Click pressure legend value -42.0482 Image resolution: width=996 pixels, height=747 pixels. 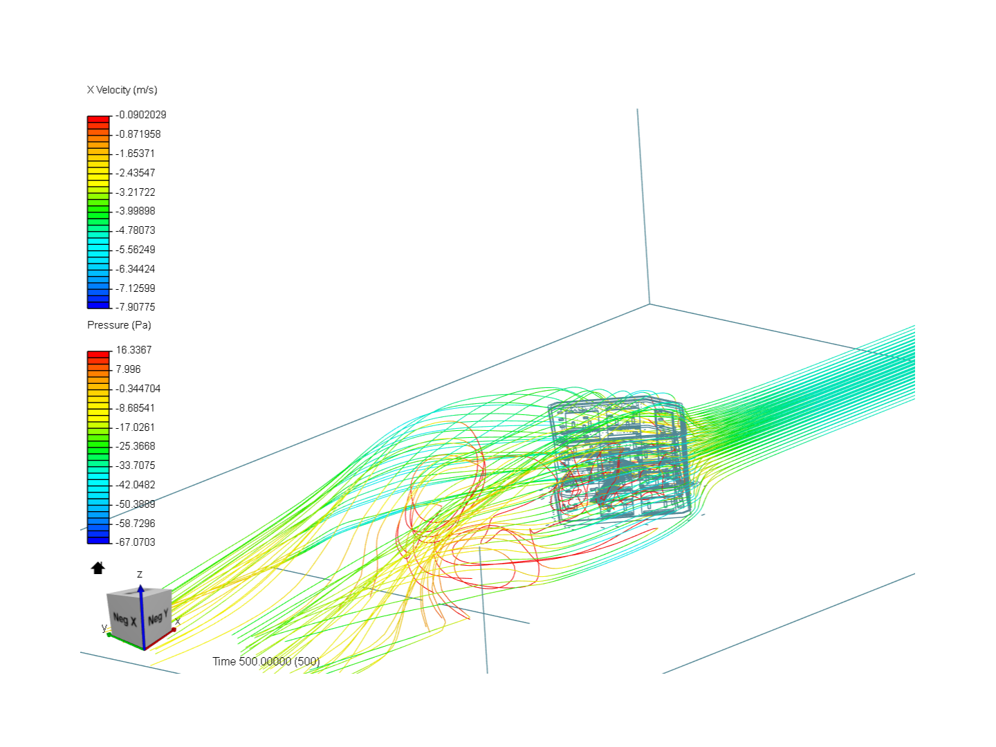point(136,485)
